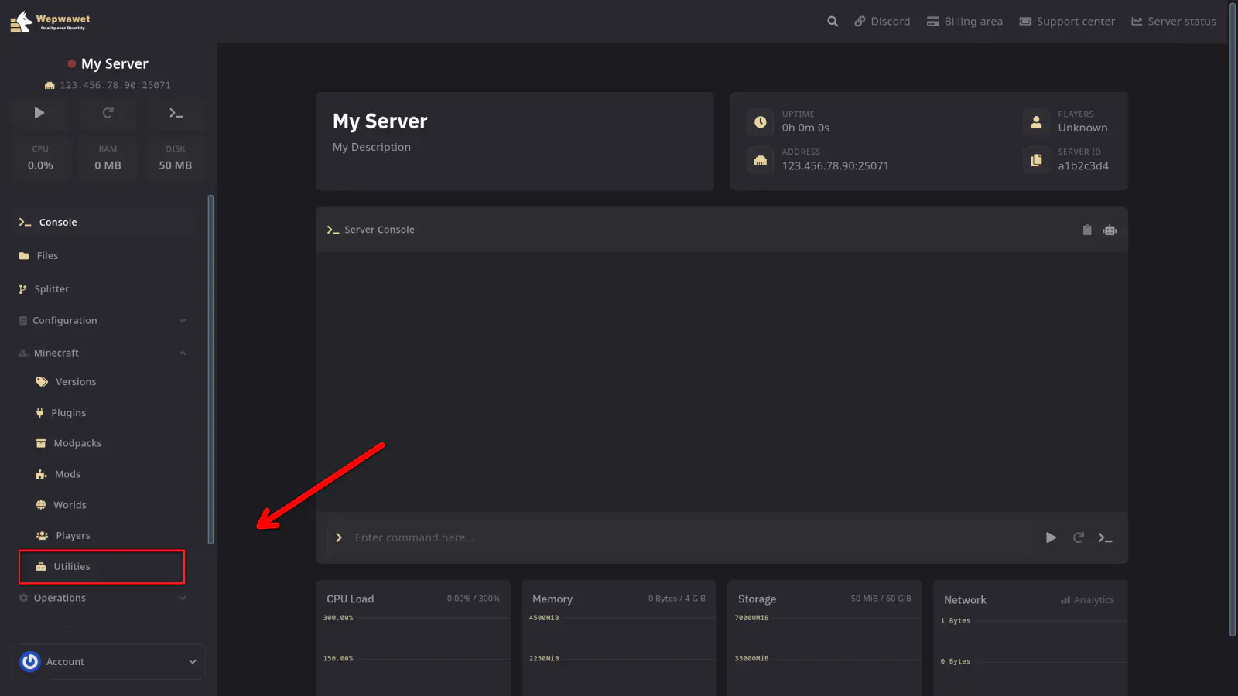Open the Files sidebar item

click(47, 256)
